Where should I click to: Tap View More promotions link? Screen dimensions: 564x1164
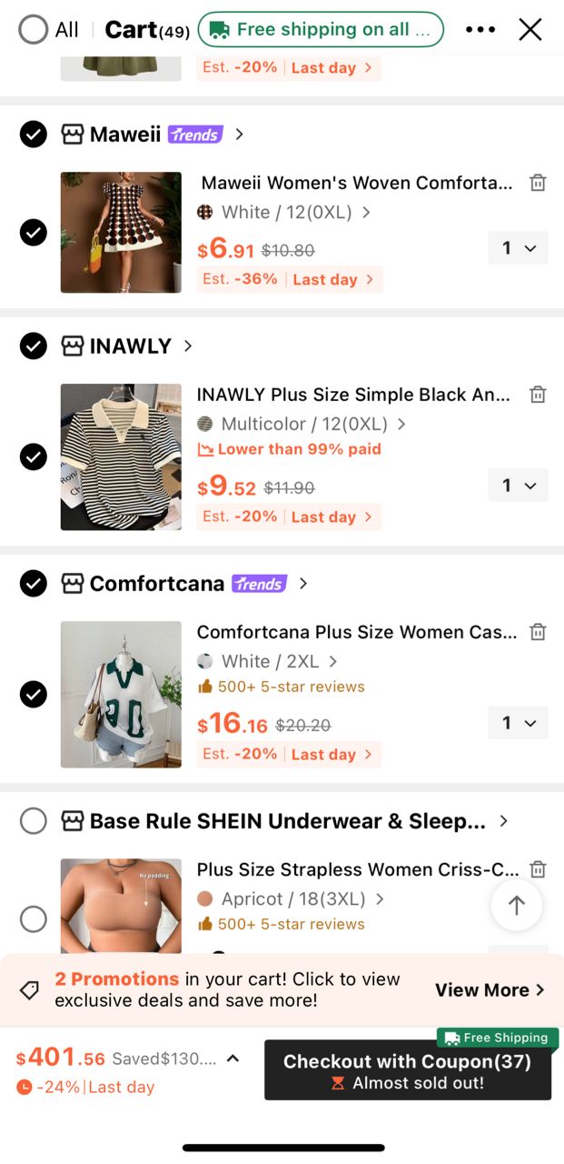tap(490, 990)
